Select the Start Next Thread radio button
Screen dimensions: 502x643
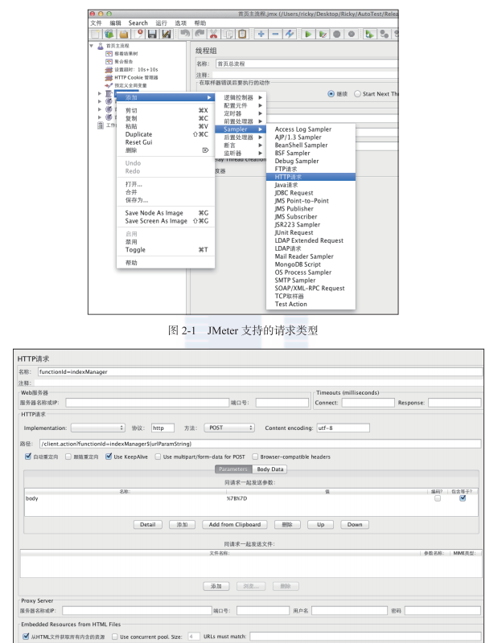(x=357, y=94)
